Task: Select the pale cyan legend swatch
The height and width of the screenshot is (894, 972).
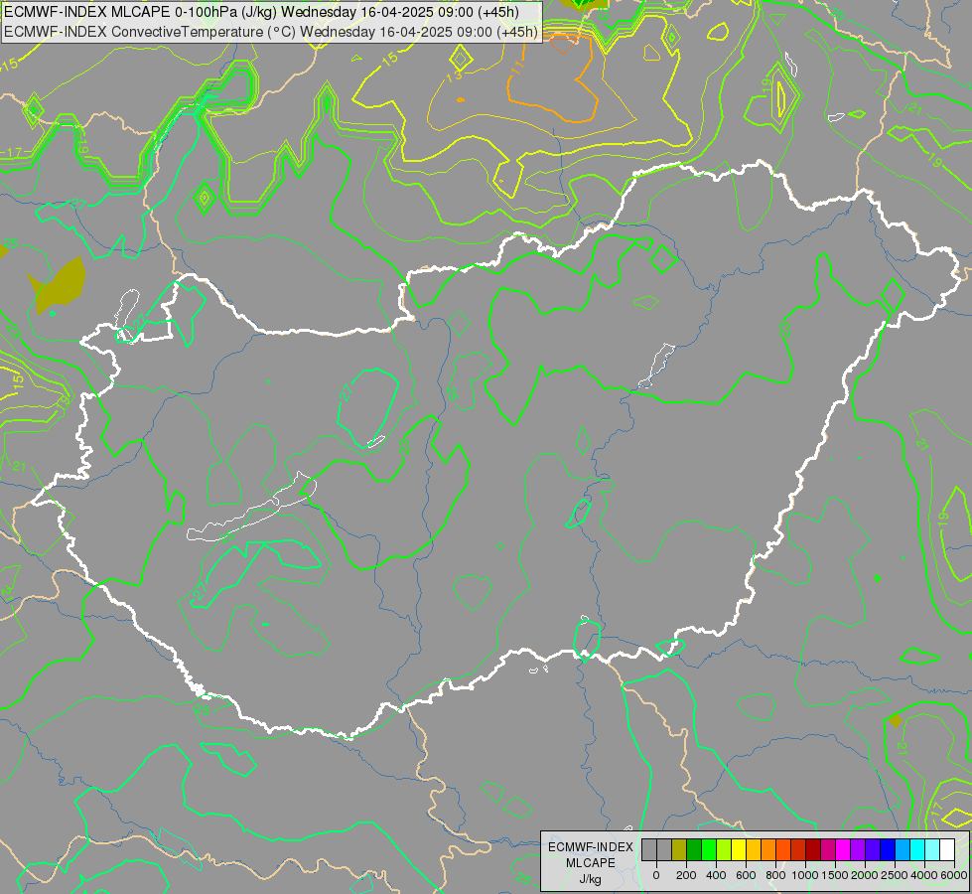Action: point(932,850)
